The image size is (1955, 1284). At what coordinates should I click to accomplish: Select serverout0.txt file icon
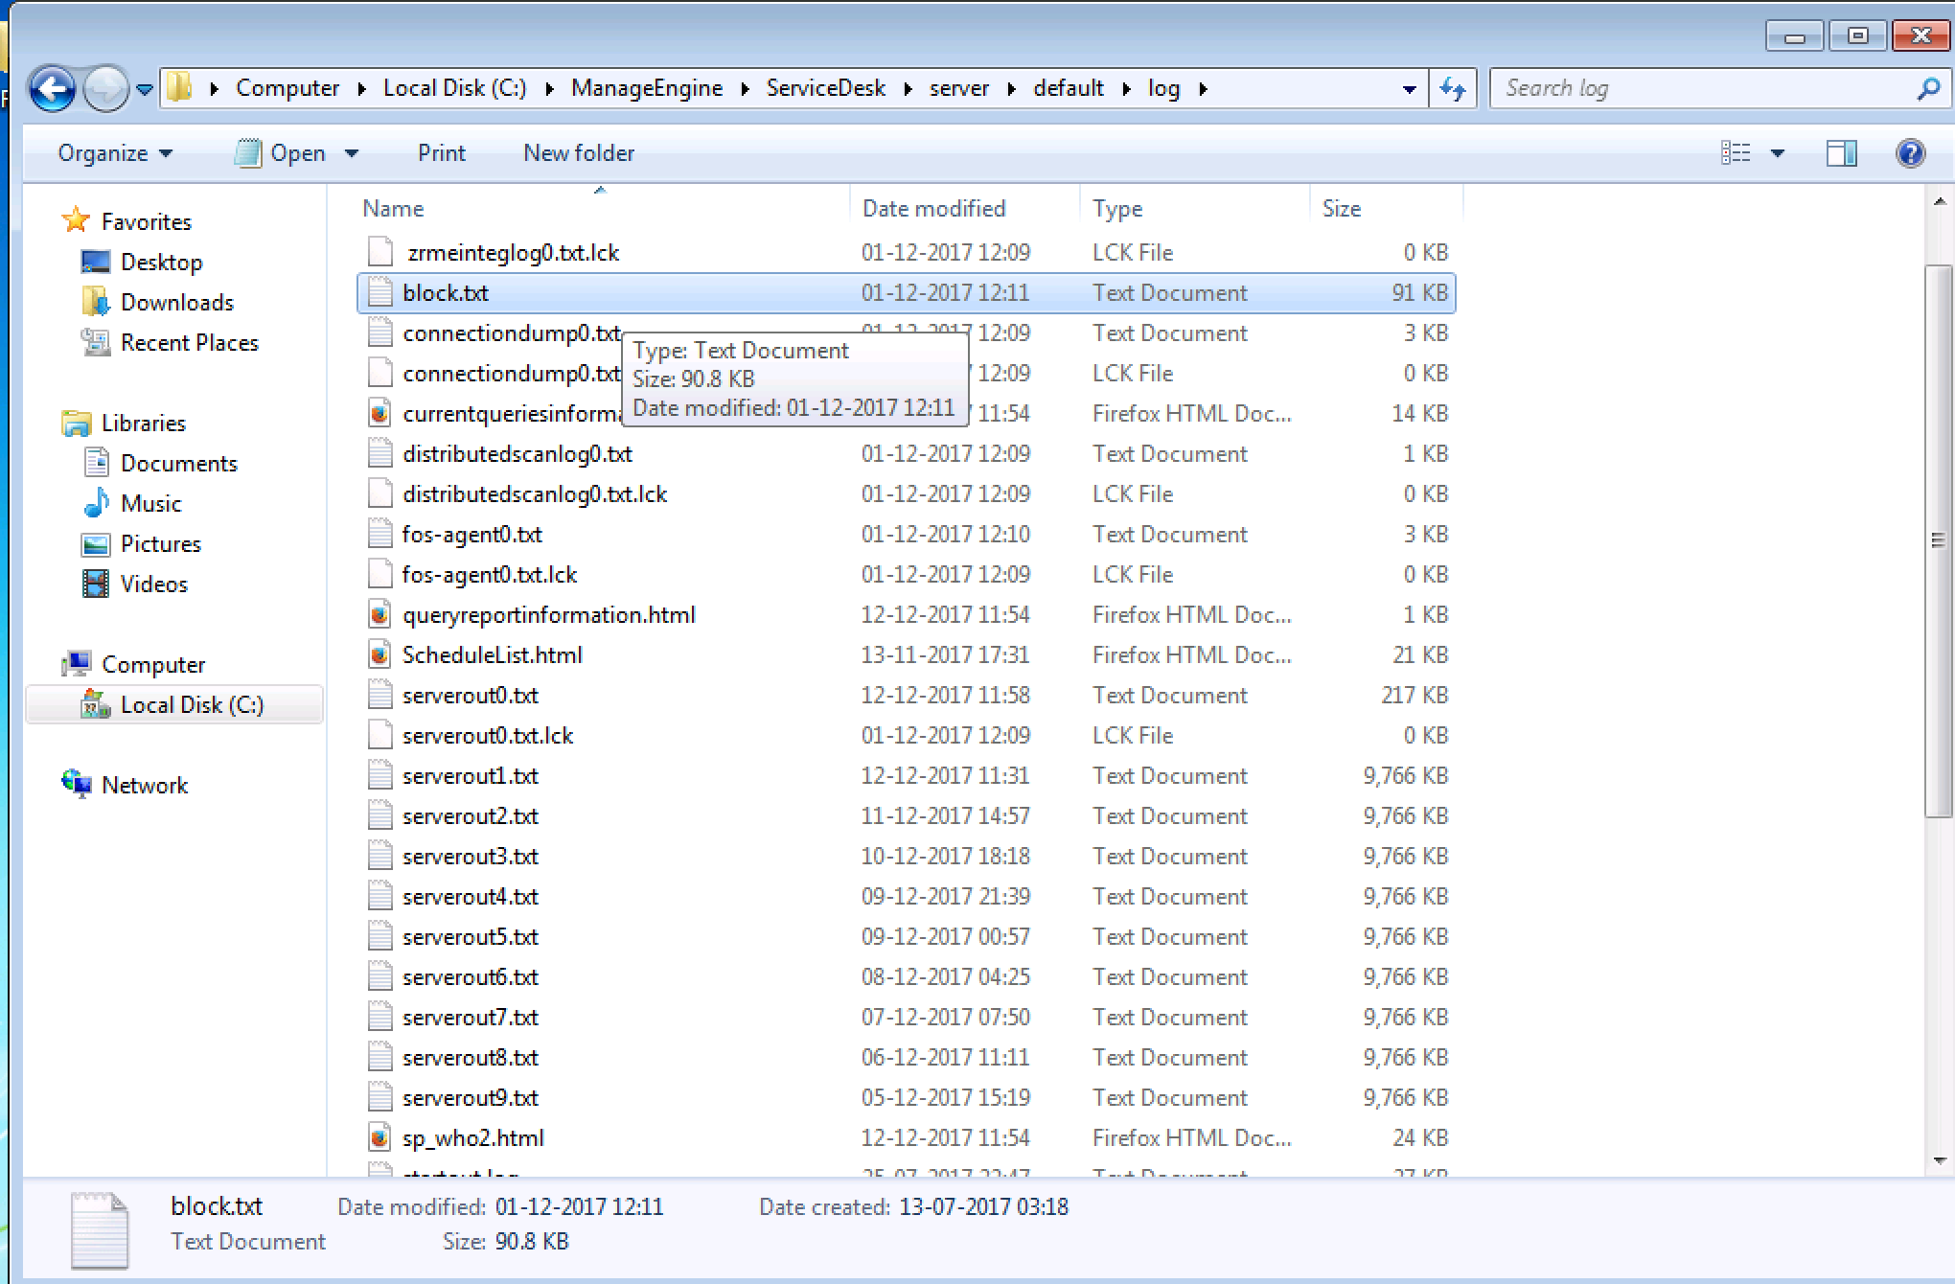coord(380,695)
